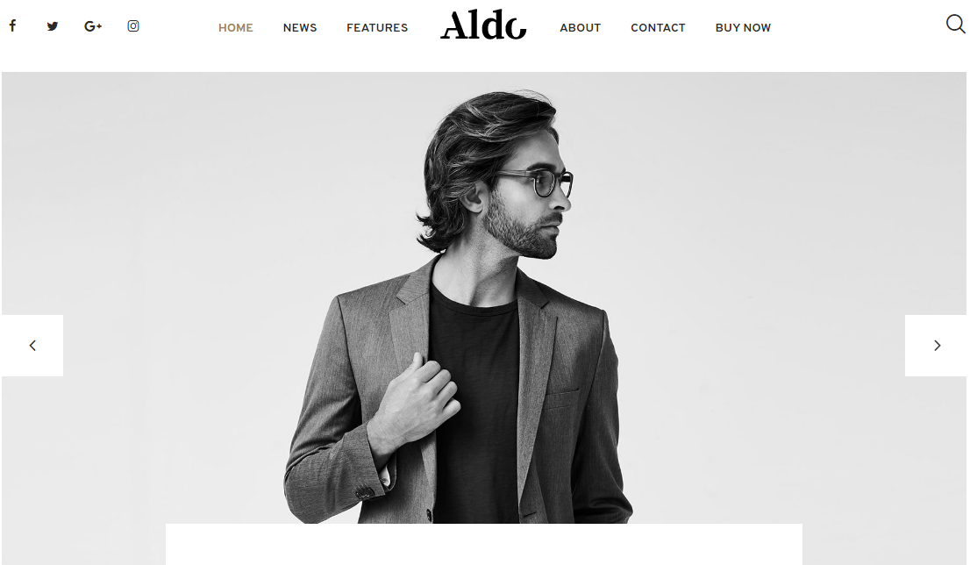Click the Aldo logo

483,25
